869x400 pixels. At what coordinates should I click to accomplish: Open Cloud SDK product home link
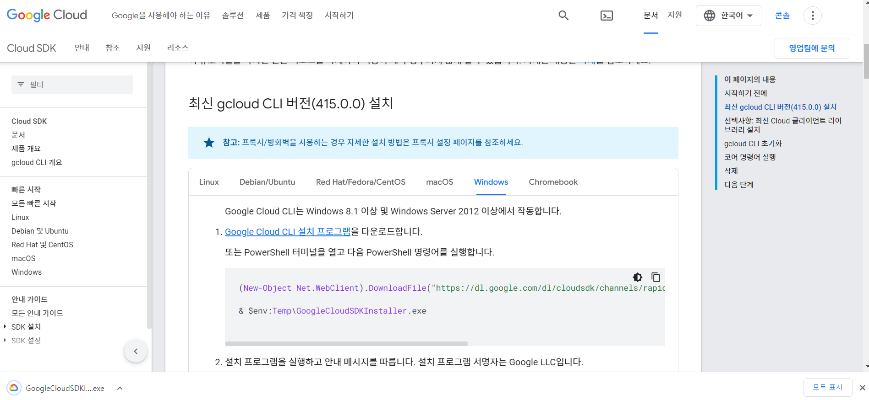click(x=32, y=48)
